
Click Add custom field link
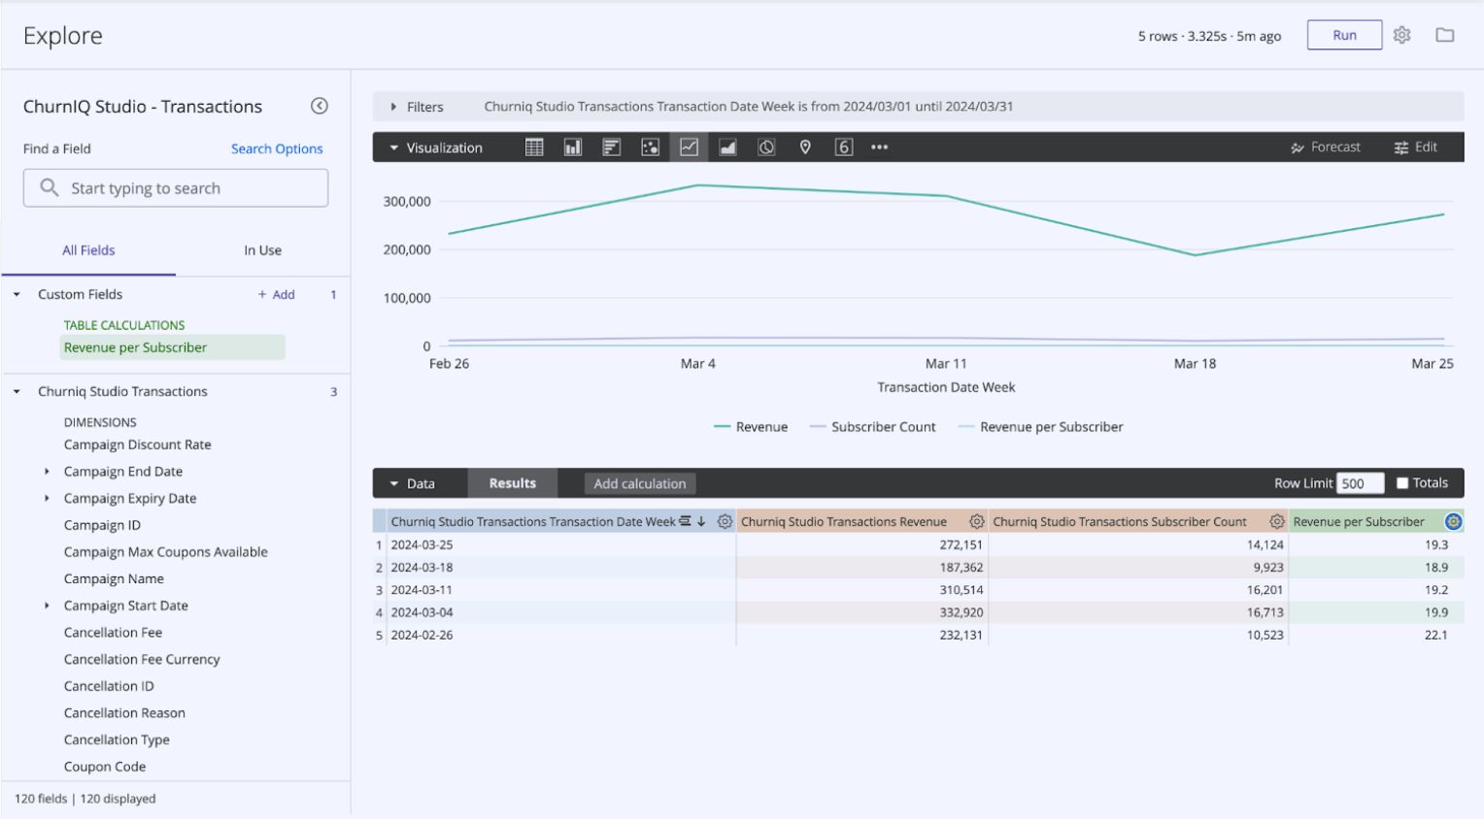[x=277, y=294]
